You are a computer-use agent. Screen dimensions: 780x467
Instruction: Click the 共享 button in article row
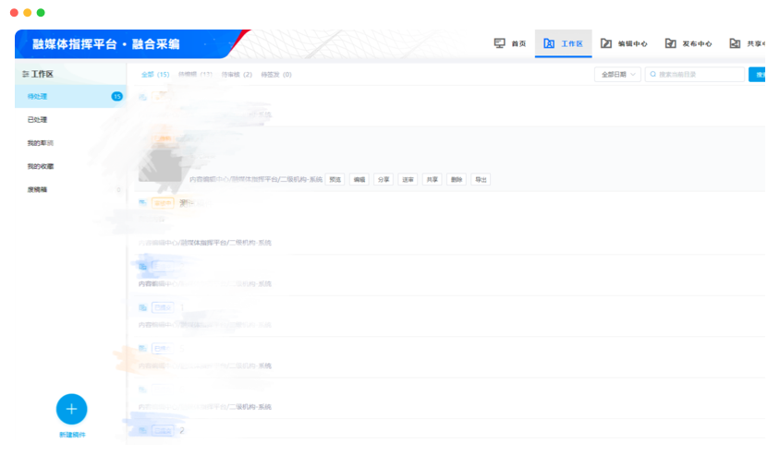433,179
